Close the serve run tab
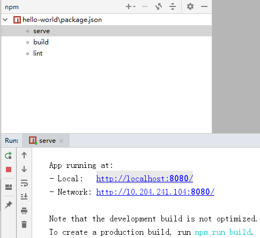Image resolution: width=260 pixels, height=238 pixels. pyautogui.click(x=61, y=141)
